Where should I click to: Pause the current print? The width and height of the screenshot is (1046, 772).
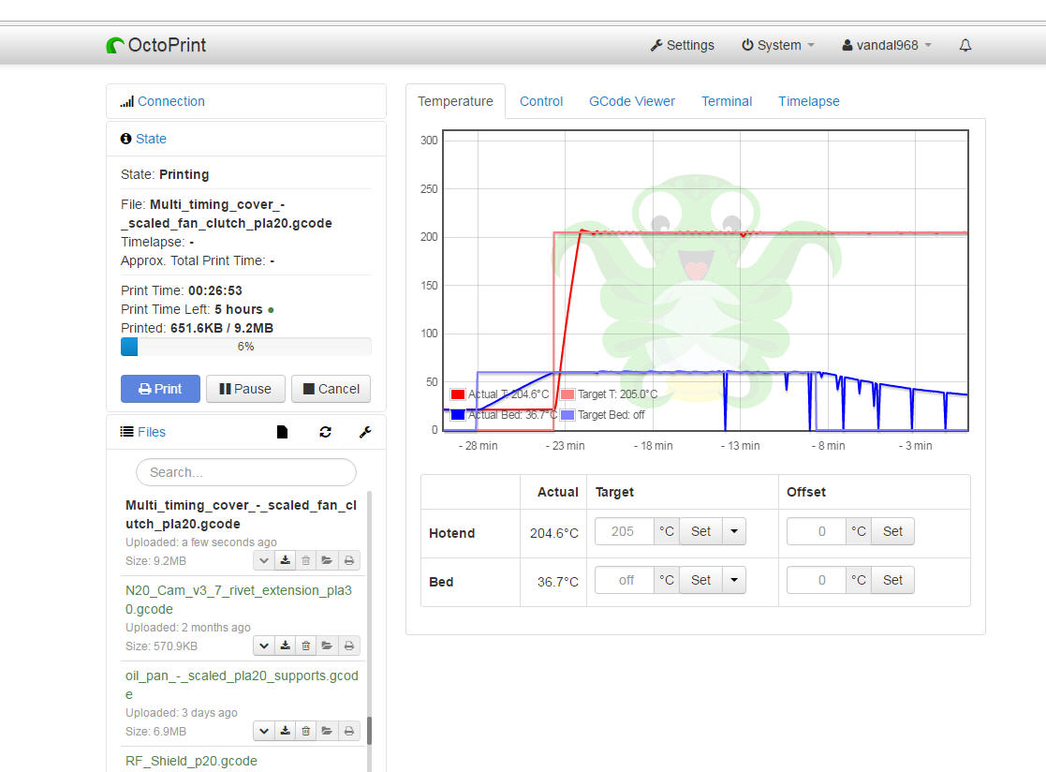point(245,389)
